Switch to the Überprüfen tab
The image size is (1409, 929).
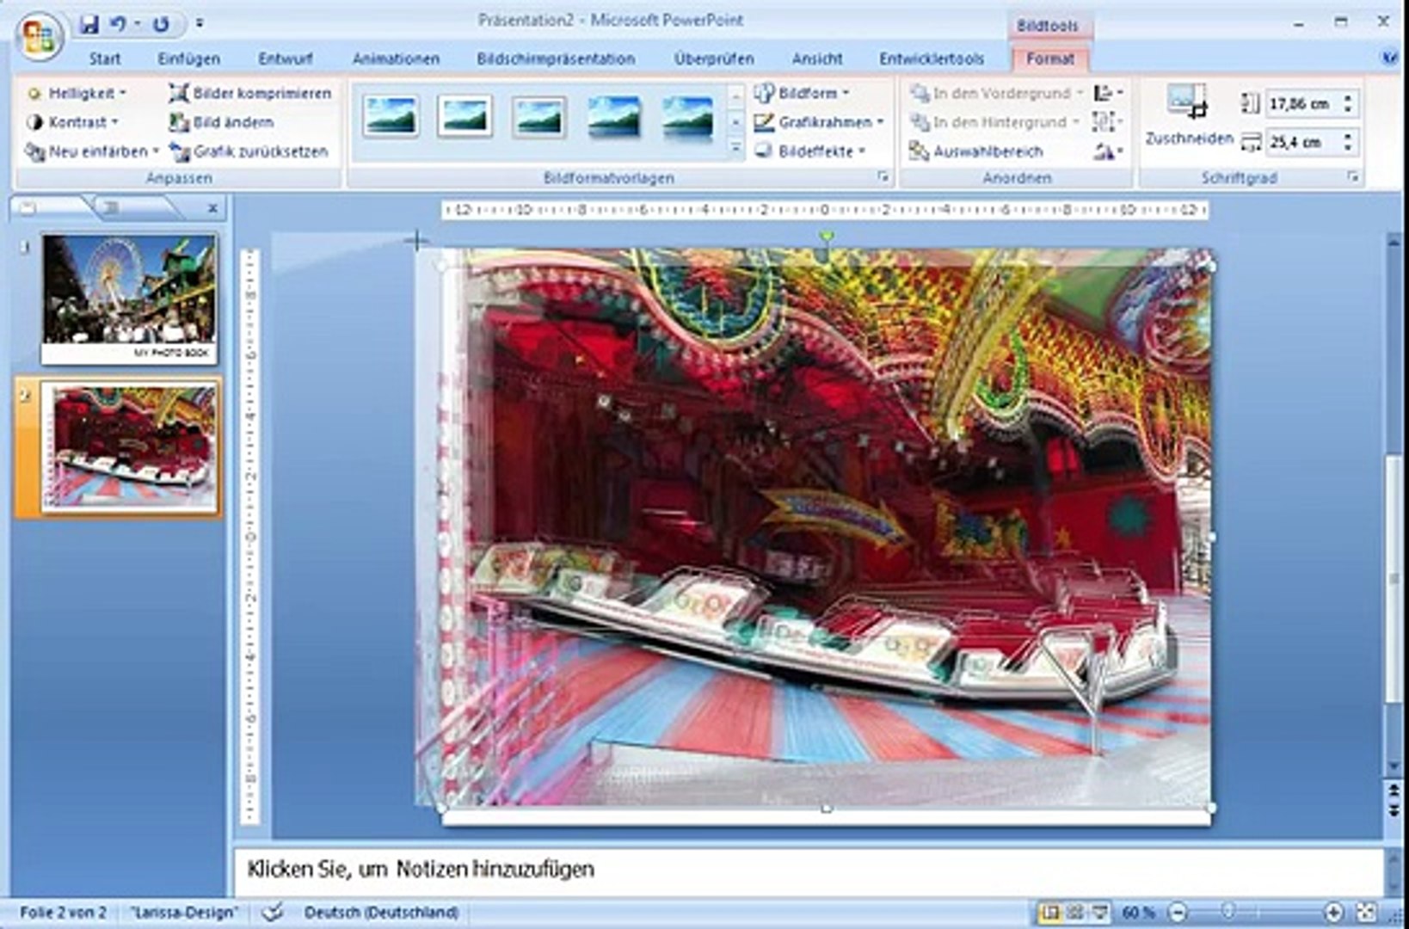tap(714, 58)
